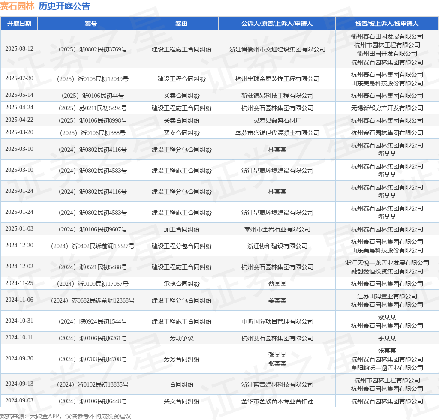Screen dimensions: 439x420
Task: Click the date cell '2024-11-06'
Action: click(x=19, y=300)
